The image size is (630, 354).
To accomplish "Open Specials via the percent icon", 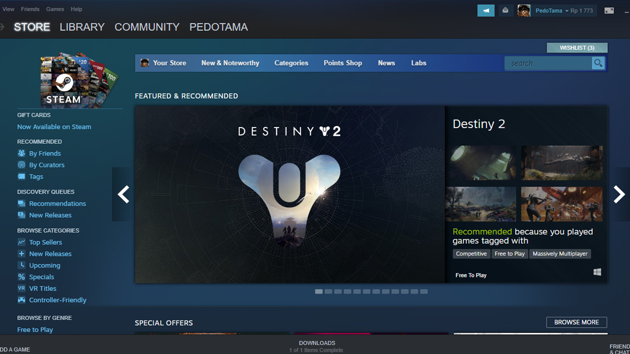I will click(x=21, y=276).
